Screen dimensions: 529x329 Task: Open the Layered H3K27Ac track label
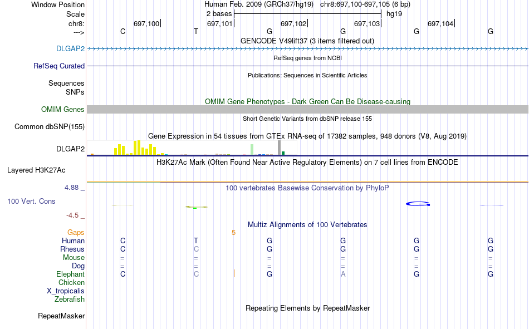[x=36, y=170]
